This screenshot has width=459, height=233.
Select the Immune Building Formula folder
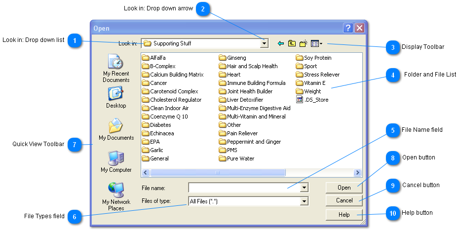(252, 83)
